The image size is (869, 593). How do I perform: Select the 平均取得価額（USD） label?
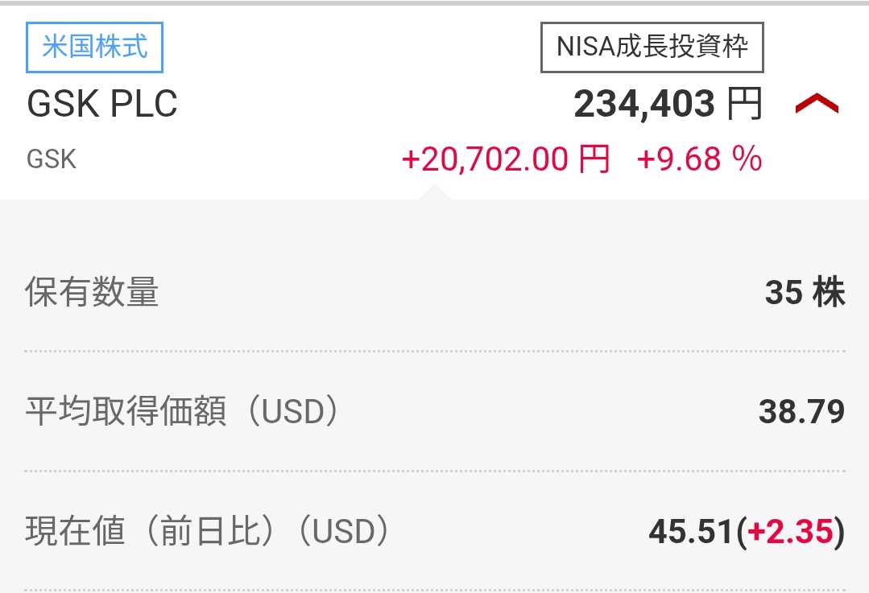click(x=182, y=413)
